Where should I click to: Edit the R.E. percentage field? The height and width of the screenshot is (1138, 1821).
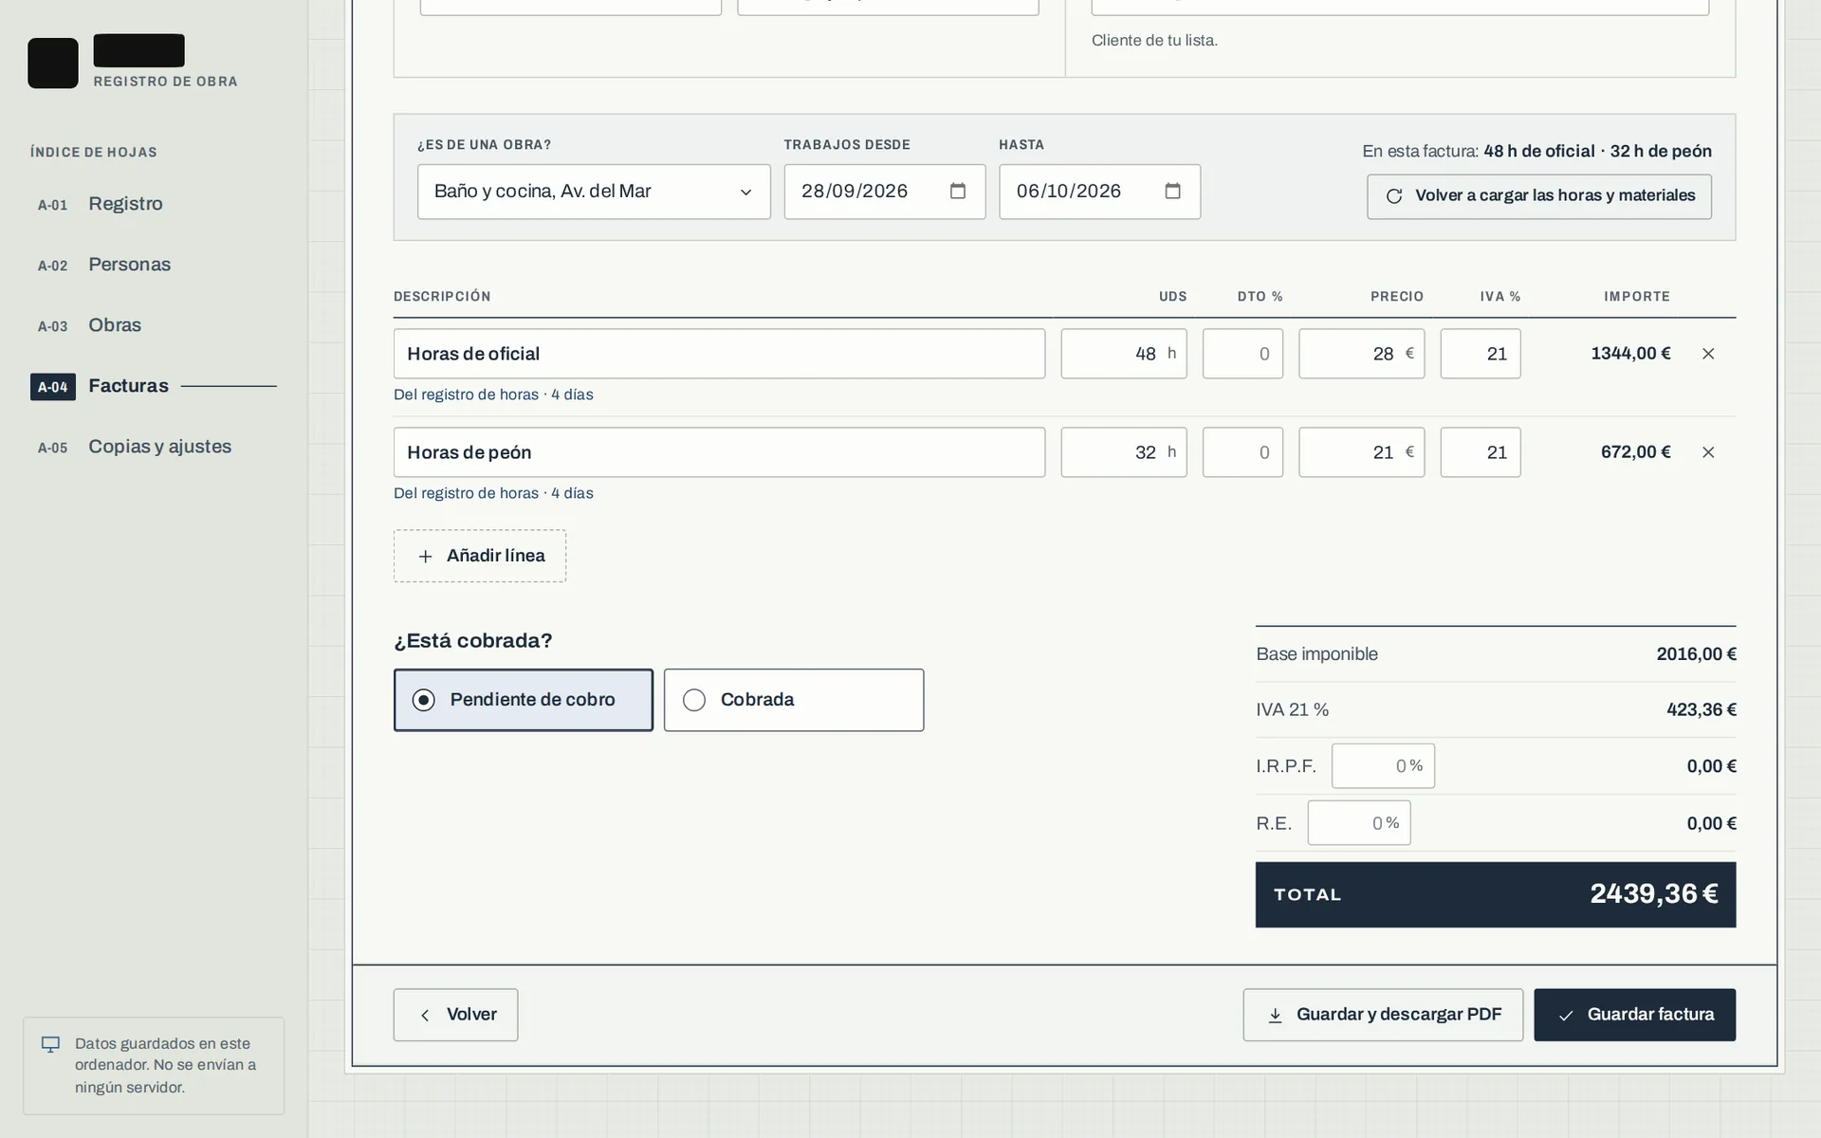[x=1358, y=823]
